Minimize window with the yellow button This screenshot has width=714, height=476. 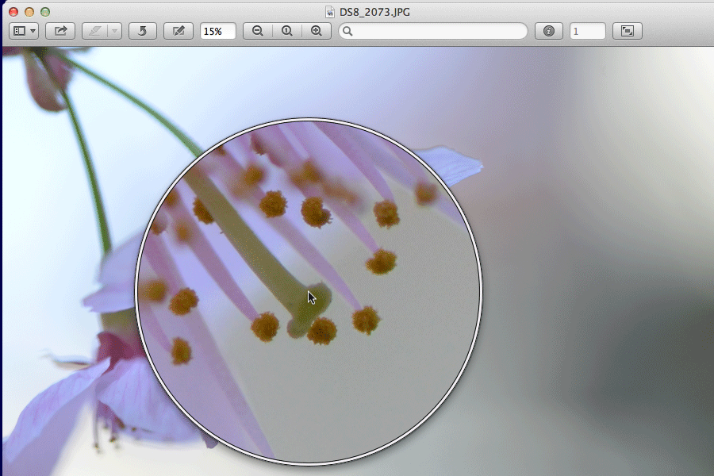29,12
